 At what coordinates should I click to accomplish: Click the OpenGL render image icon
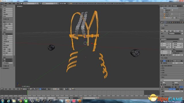coord(72,89)
